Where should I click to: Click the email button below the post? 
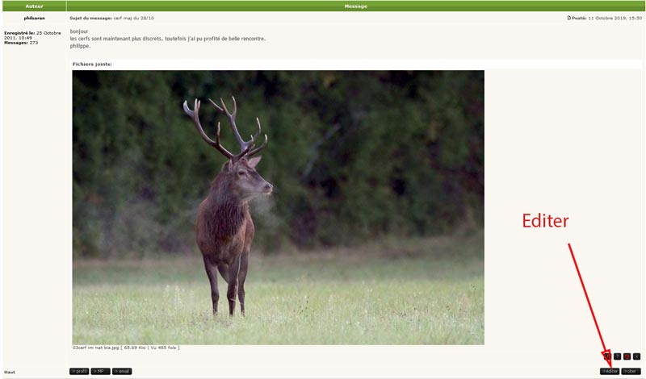pyautogui.click(x=122, y=371)
